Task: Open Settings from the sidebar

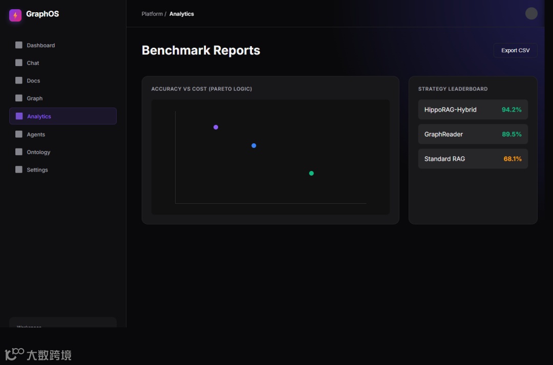Action: [63, 169]
